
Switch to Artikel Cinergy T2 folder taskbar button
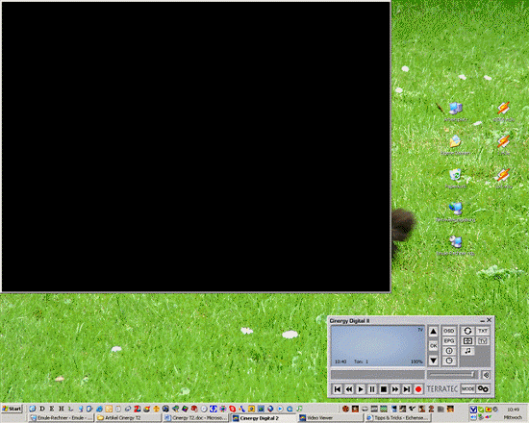tap(128, 418)
